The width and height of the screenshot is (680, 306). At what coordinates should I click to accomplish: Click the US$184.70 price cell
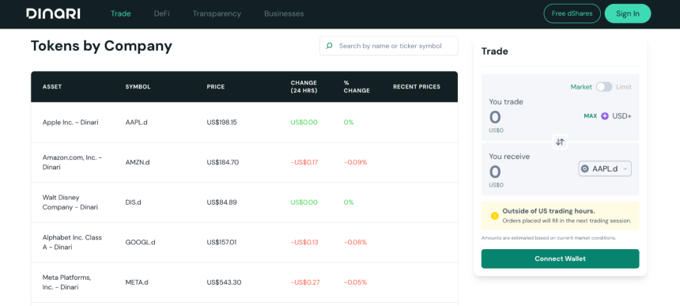click(223, 163)
